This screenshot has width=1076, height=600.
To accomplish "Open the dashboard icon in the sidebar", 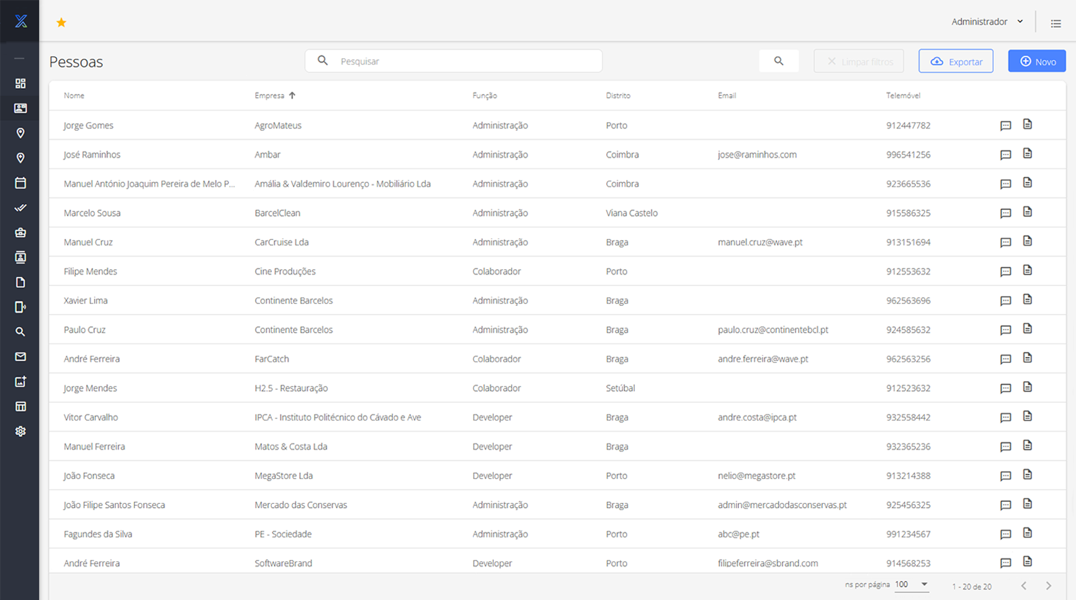I will point(20,83).
